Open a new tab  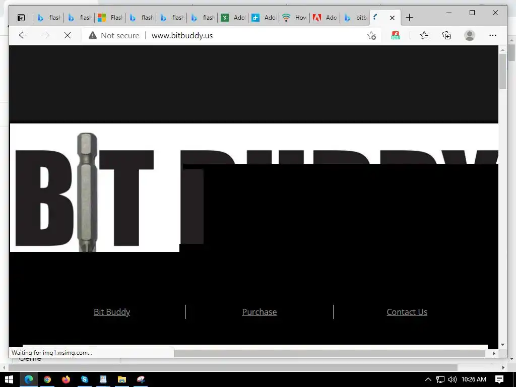pyautogui.click(x=409, y=18)
